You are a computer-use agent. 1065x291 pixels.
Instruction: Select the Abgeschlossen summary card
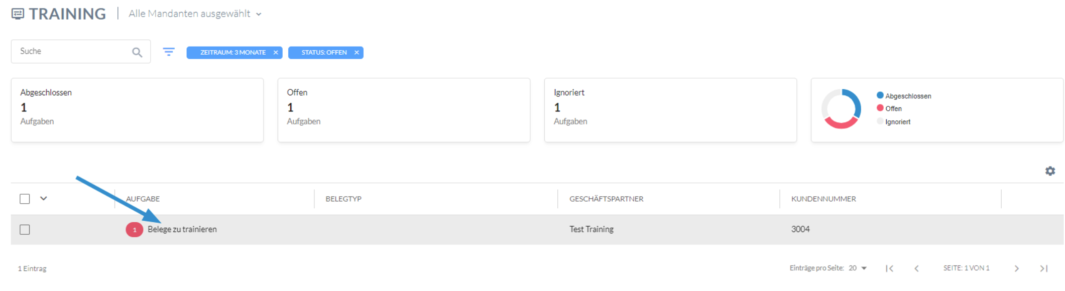137,110
